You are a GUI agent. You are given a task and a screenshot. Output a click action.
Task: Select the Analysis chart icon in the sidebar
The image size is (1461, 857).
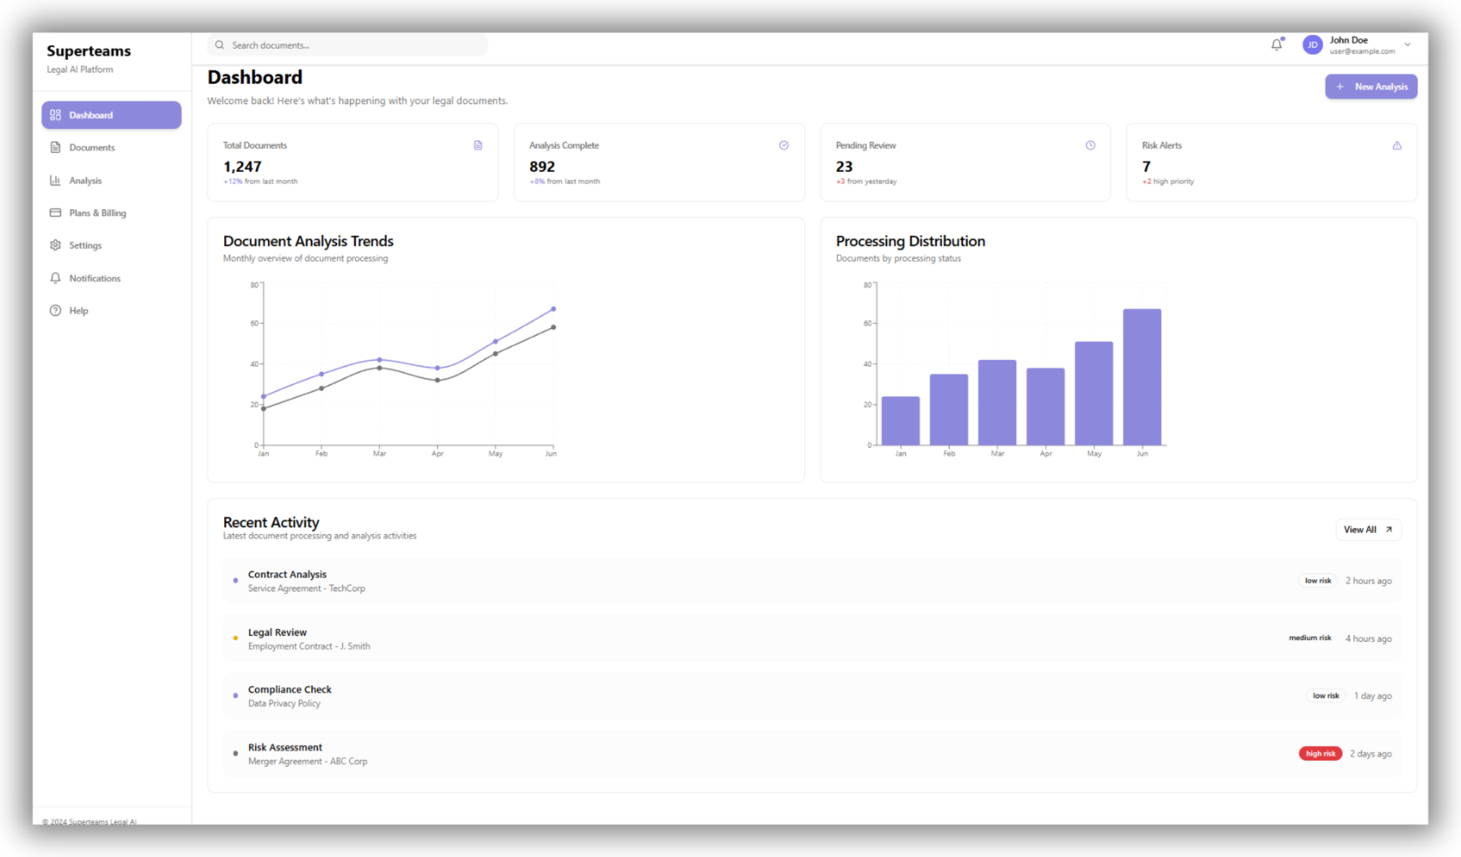click(x=55, y=180)
